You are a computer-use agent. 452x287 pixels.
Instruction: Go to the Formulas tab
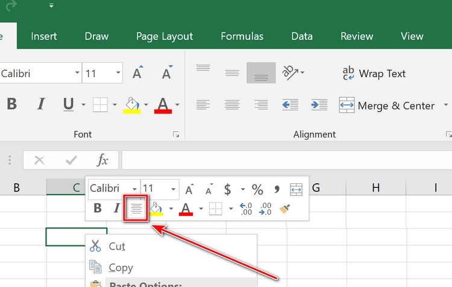[242, 36]
